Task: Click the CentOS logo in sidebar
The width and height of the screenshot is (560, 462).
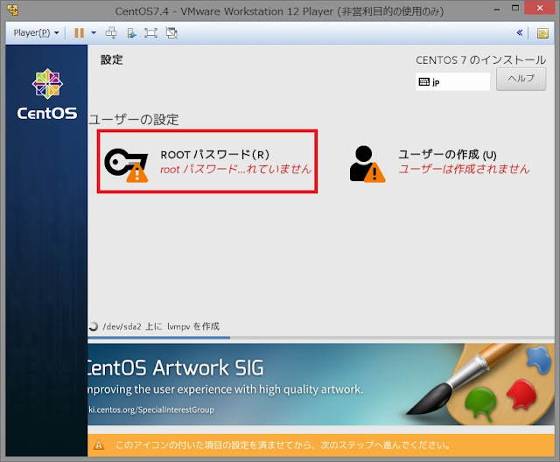Action: [x=47, y=94]
